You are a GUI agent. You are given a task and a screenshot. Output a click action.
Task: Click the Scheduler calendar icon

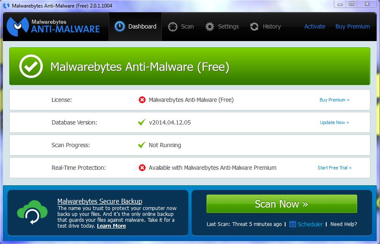(292, 224)
